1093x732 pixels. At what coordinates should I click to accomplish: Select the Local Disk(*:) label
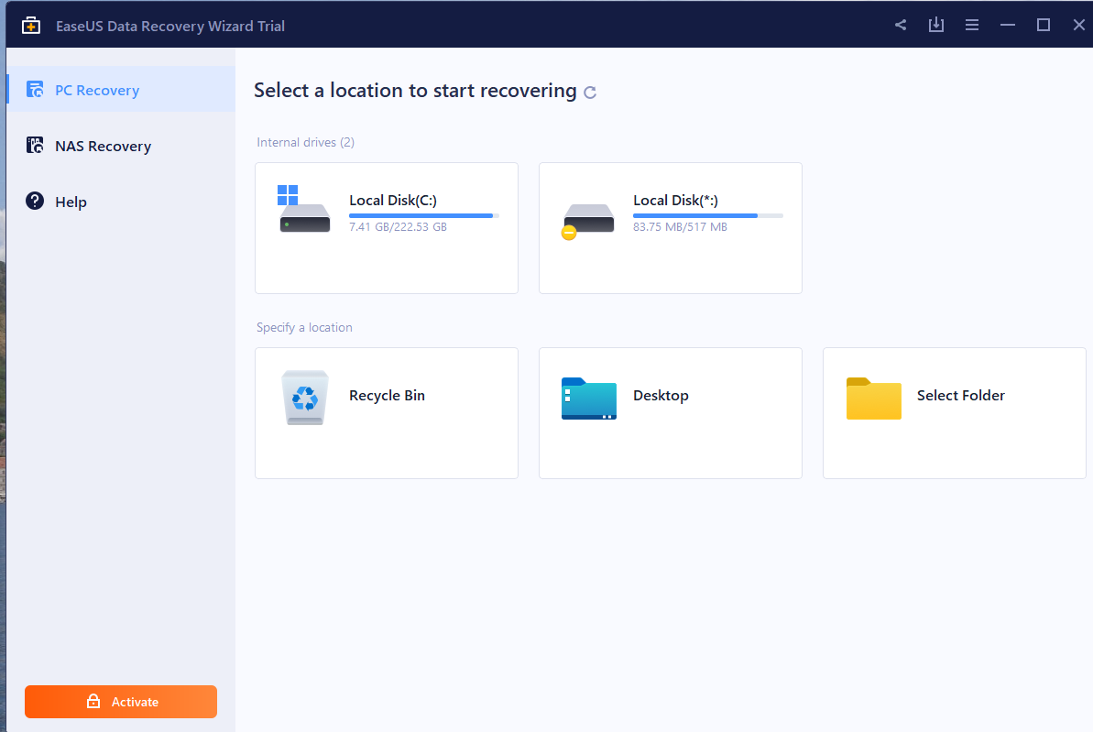[x=674, y=200]
